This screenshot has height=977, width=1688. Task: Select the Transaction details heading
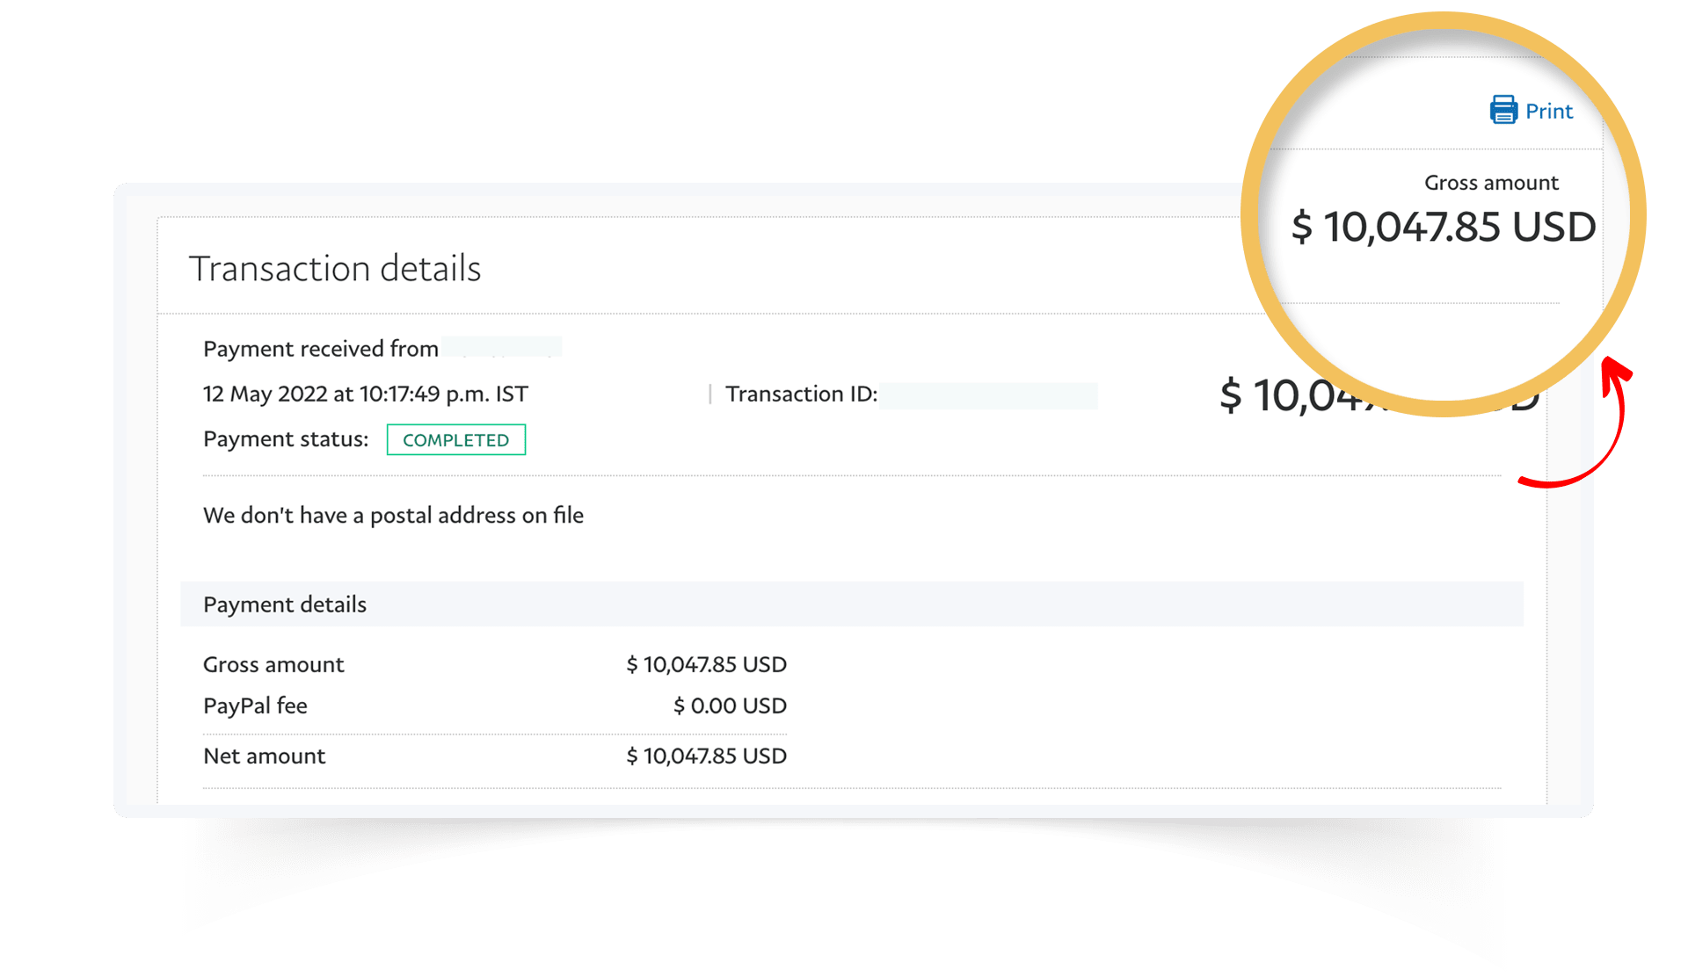tap(335, 268)
